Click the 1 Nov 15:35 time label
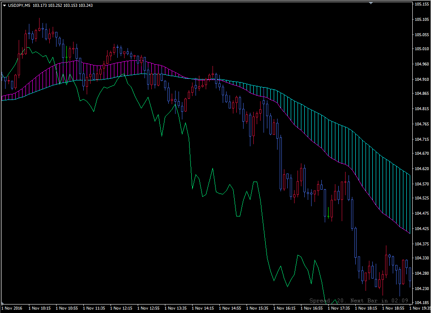The width and height of the screenshot is (431, 313). pyautogui.click(x=257, y=308)
